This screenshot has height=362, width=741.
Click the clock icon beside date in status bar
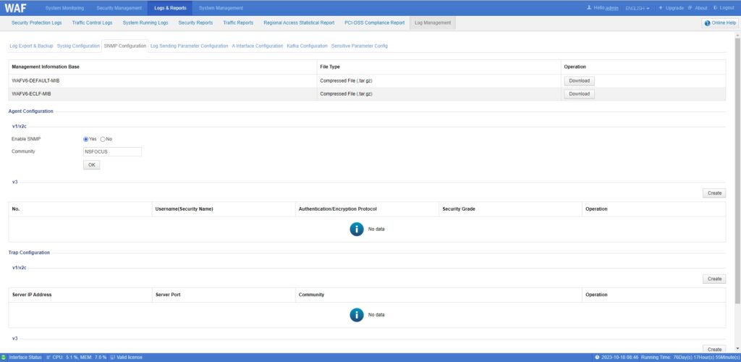597,357
